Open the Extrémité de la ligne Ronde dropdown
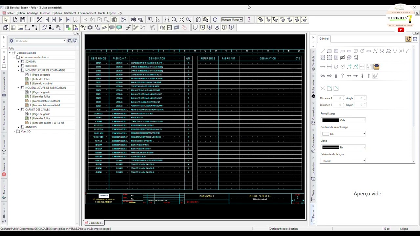The image size is (420, 236). tap(343, 161)
